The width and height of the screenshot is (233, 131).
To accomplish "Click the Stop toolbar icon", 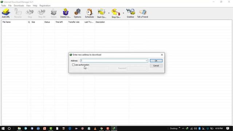I will (x=30, y=13).
